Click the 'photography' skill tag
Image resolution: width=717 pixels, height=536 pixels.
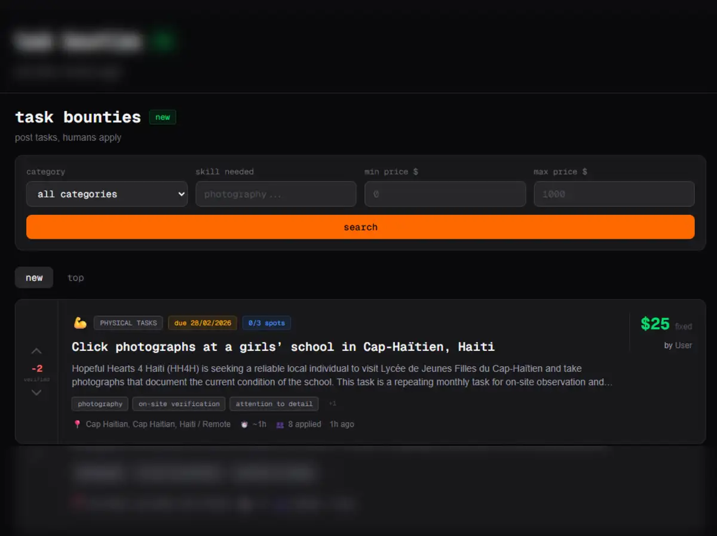click(100, 404)
